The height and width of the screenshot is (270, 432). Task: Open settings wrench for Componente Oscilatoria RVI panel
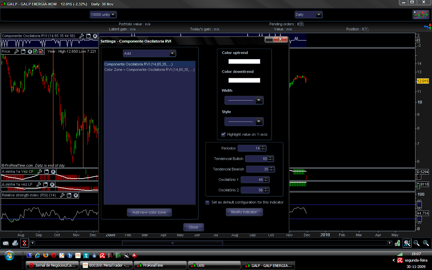(x=81, y=36)
